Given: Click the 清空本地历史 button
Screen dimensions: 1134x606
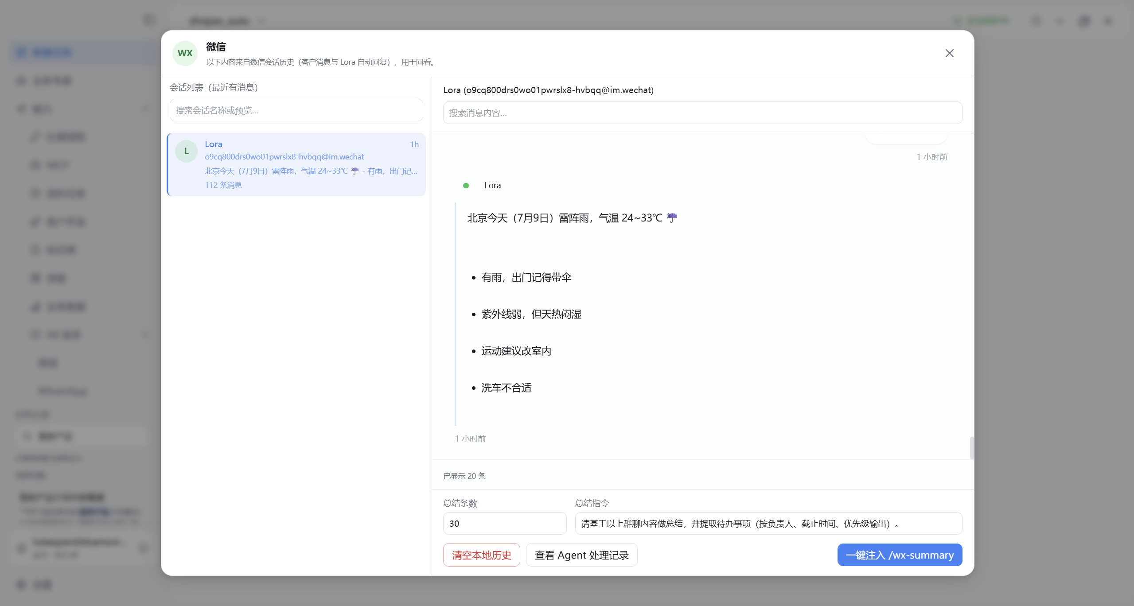Looking at the screenshot, I should 481,555.
